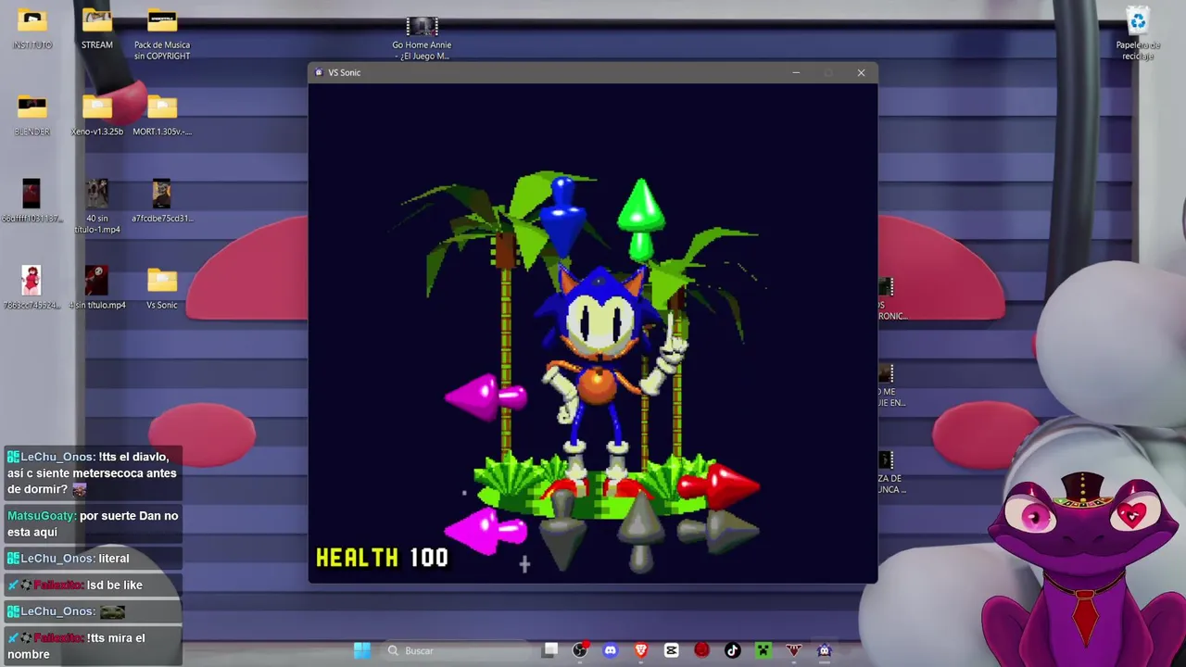Click the red right arrow note

click(x=718, y=485)
